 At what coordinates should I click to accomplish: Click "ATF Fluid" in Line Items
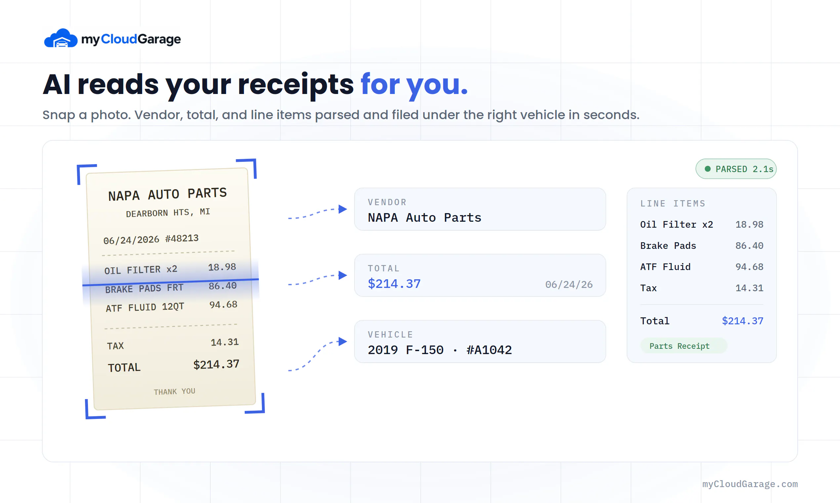[x=665, y=267]
